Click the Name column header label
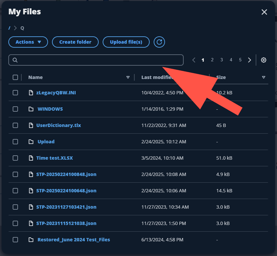The height and width of the screenshot is (256, 277). [36, 77]
